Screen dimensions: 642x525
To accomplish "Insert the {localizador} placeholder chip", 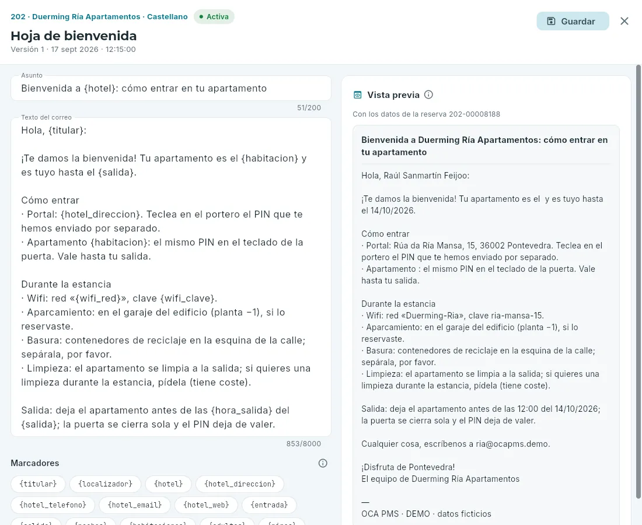I will click(x=105, y=484).
